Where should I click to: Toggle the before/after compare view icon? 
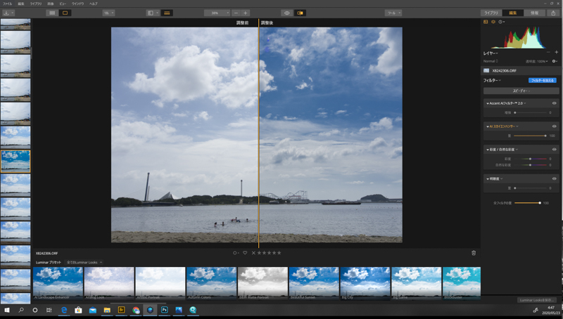point(301,13)
